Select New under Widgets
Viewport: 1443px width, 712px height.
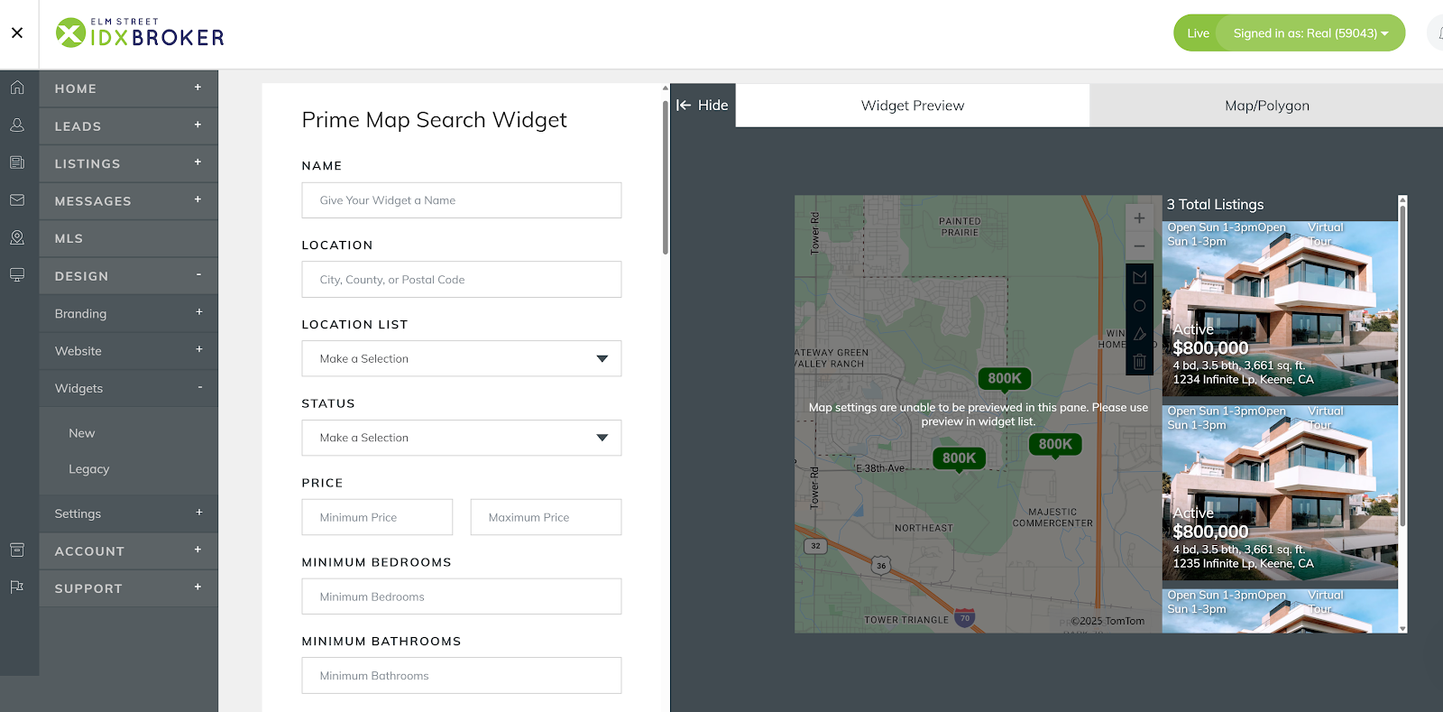click(x=82, y=433)
